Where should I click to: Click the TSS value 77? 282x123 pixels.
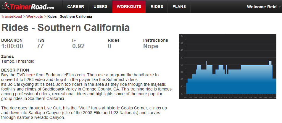(x=40, y=46)
